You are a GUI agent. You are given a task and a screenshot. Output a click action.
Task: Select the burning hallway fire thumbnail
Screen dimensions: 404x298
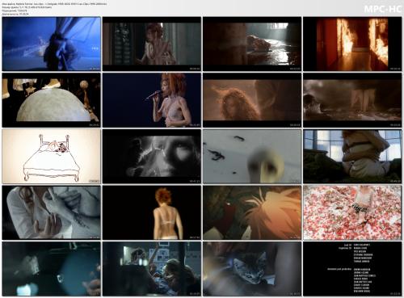click(x=352, y=44)
